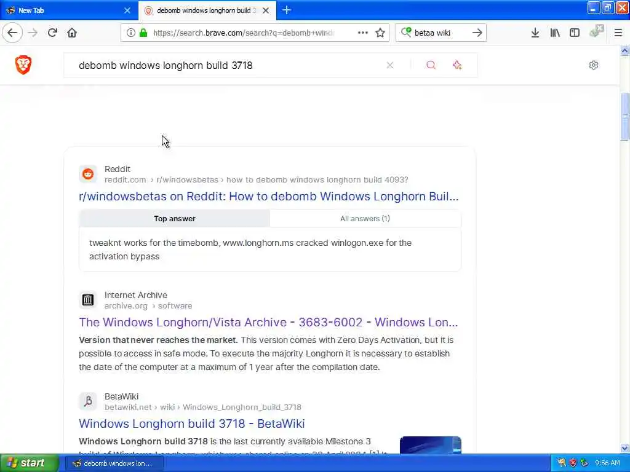Click 'Version that never reaches the market.'
The image size is (630, 472).
(x=158, y=340)
